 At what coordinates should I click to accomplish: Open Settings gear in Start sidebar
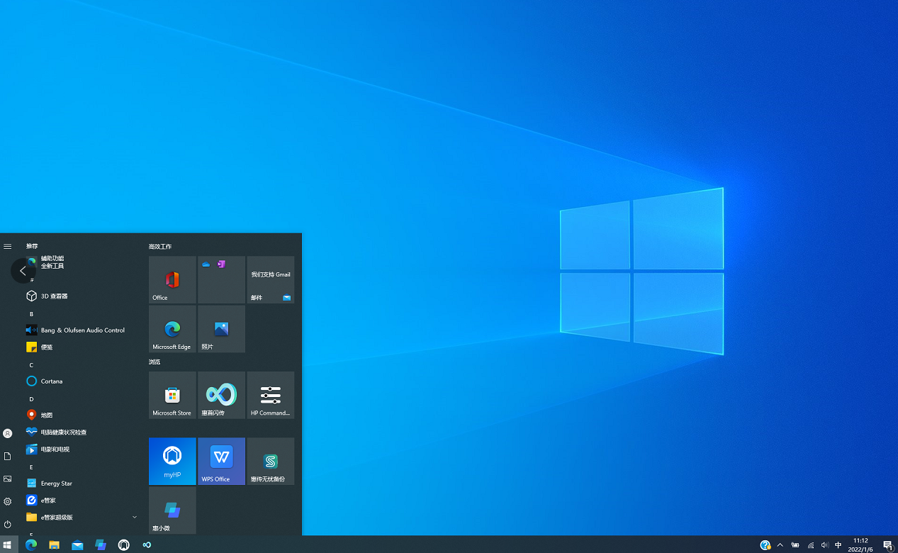click(8, 501)
